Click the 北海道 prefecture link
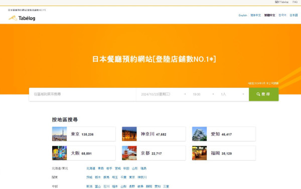This screenshot has height=189, width=301. (x=91, y=168)
